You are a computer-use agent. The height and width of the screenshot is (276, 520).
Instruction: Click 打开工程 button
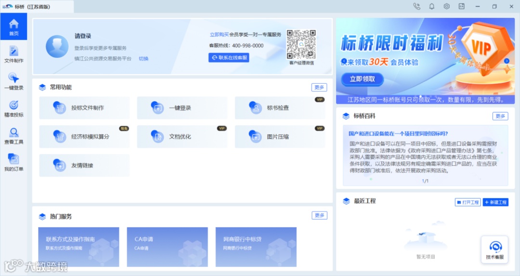468,202
